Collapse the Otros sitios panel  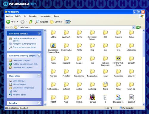pyautogui.click(x=39, y=76)
